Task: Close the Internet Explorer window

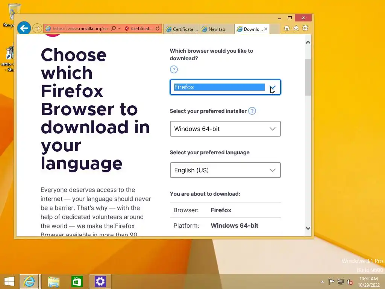Action: pyautogui.click(x=303, y=18)
